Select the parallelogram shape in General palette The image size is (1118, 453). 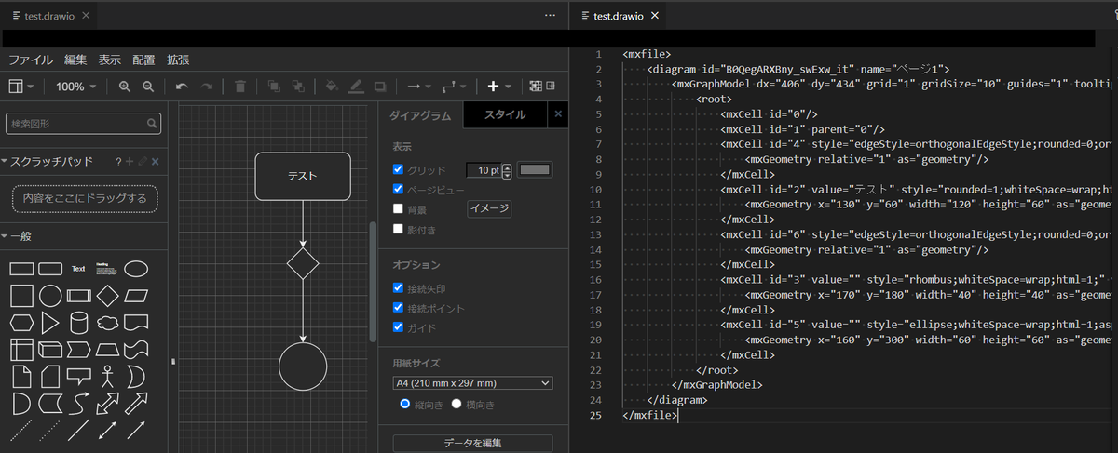[x=136, y=296]
